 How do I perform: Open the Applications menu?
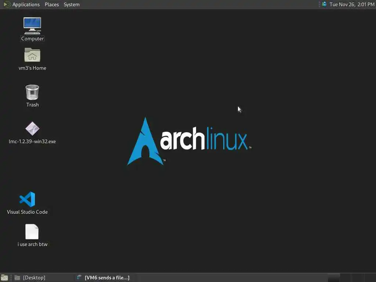coord(26,4)
